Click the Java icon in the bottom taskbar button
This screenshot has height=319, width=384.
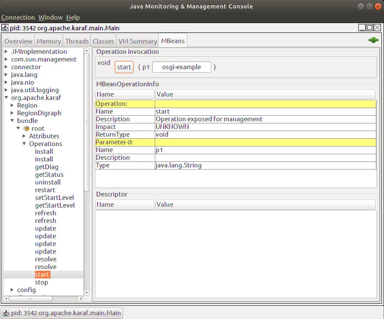(x=6, y=313)
